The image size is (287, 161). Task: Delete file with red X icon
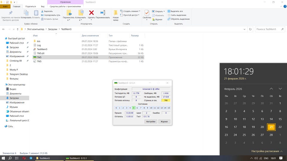(91, 14)
